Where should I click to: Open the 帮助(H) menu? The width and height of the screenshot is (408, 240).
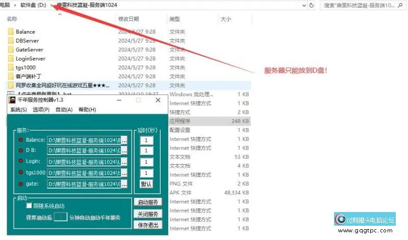[87, 110]
